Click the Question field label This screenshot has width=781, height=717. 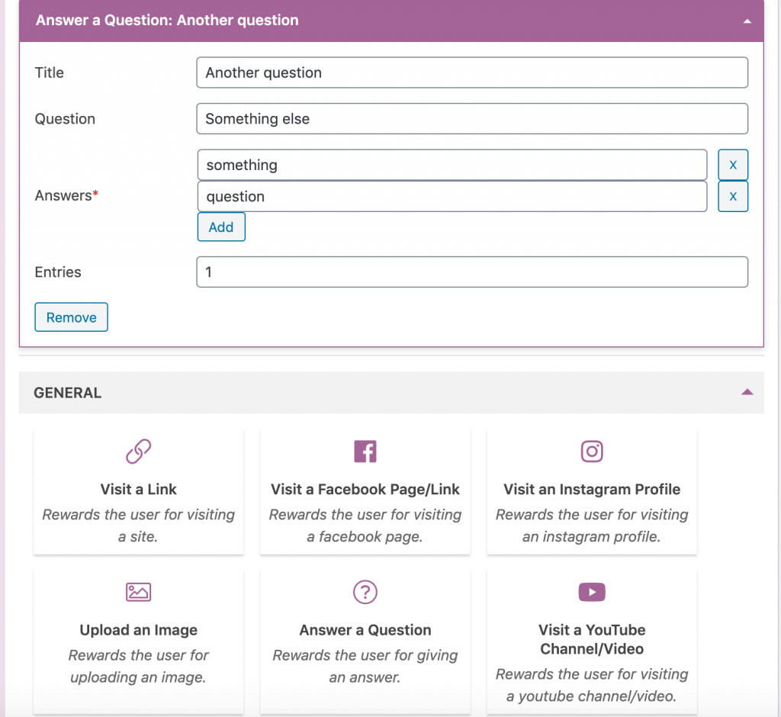tap(65, 118)
